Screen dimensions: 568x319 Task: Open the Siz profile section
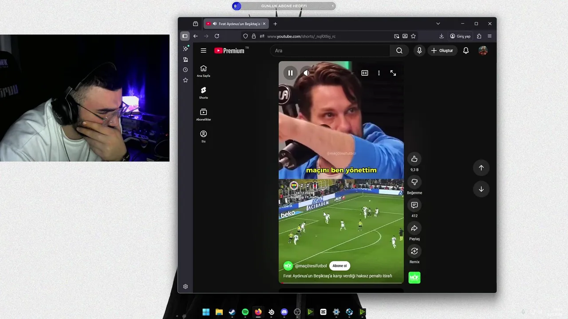[x=203, y=136]
